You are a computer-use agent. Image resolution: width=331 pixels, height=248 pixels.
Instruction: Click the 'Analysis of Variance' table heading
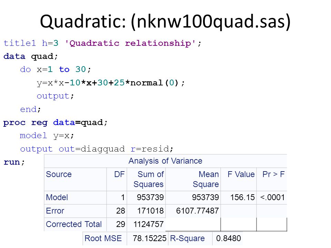click(x=165, y=161)
